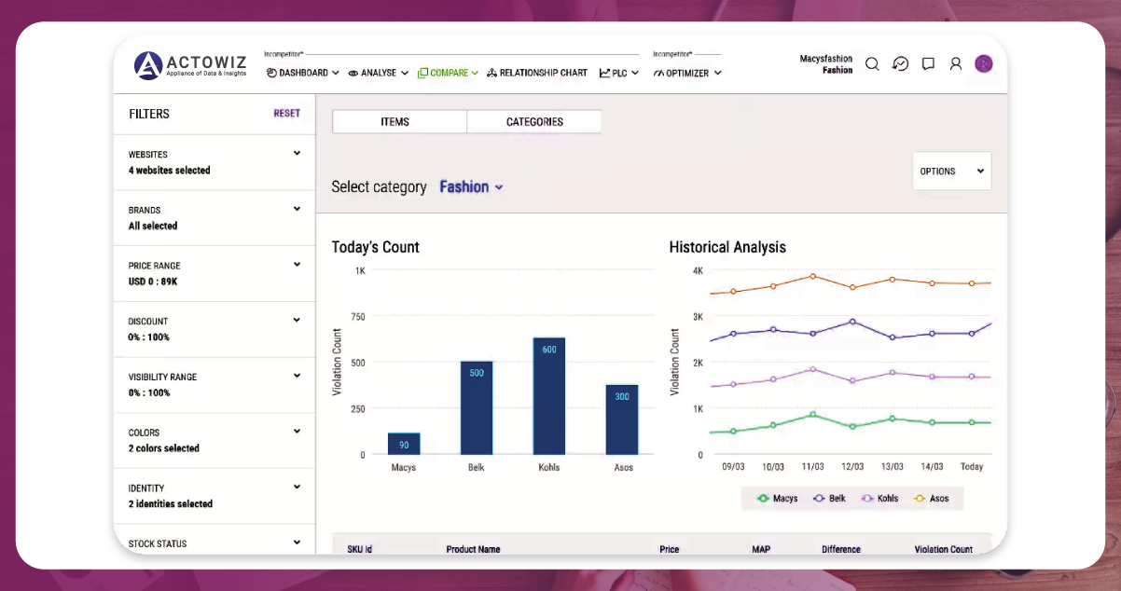
Task: Click the Actowiz logo
Action: tap(190, 65)
